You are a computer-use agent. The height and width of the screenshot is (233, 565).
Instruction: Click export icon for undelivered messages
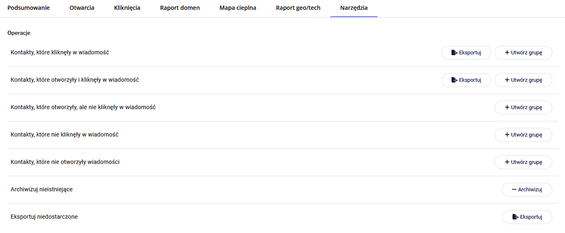tap(515, 217)
